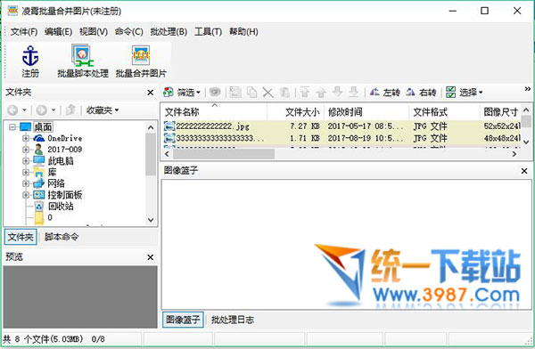Open the 工具(T) menu

point(208,32)
